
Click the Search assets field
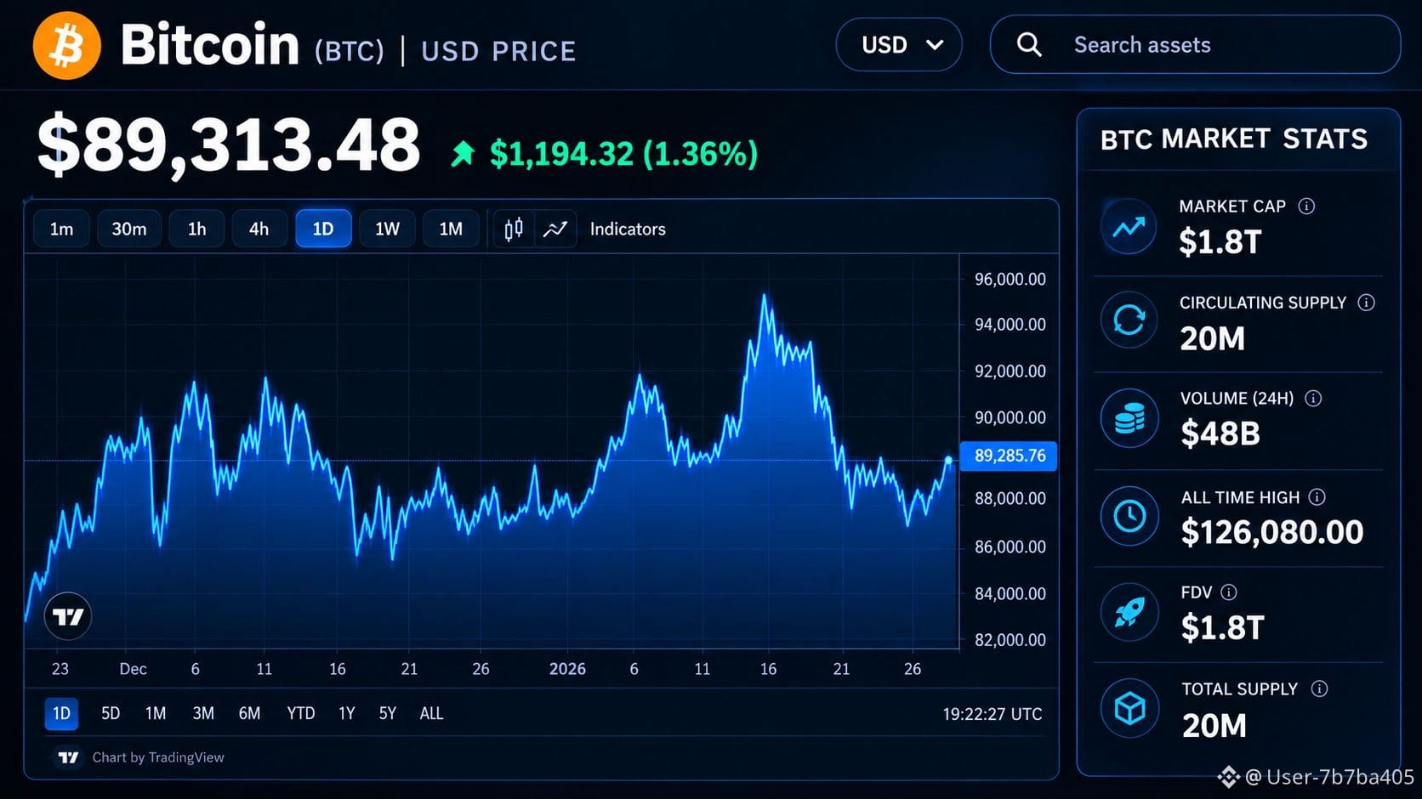coord(1195,44)
